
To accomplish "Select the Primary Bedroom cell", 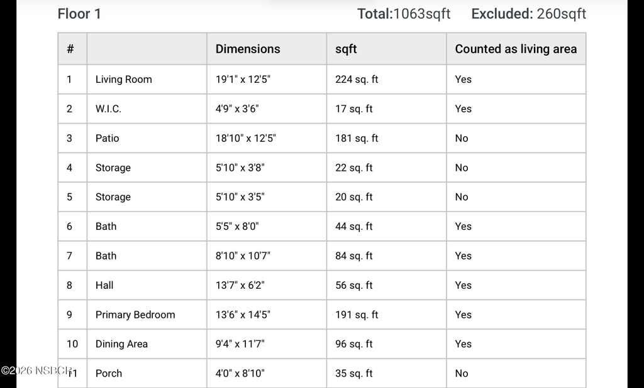I will [x=135, y=315].
